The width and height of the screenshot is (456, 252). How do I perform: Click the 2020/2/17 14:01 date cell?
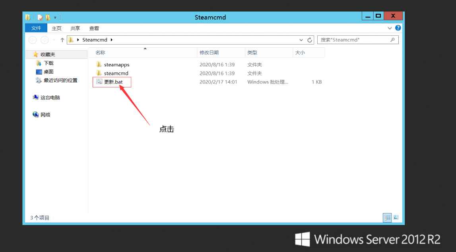[218, 82]
